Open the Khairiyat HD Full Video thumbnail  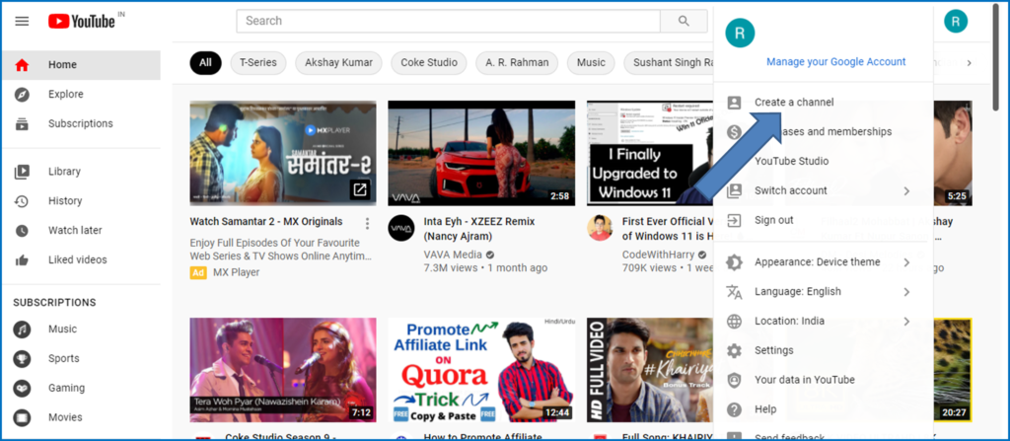pos(650,370)
